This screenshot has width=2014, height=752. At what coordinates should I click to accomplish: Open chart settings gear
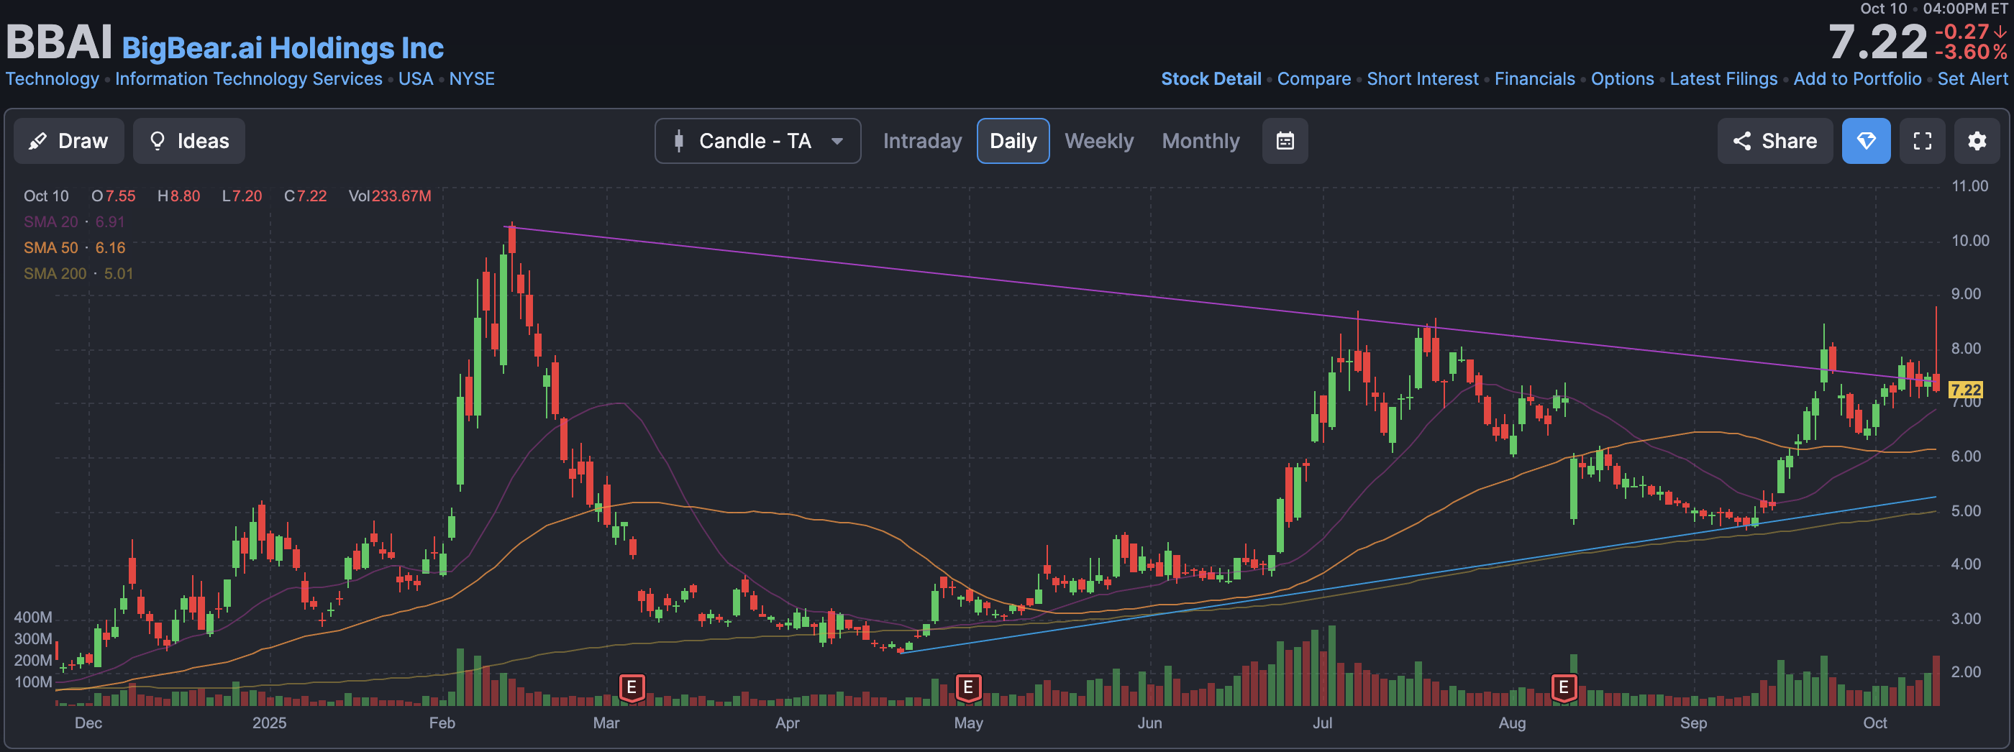click(x=1977, y=141)
